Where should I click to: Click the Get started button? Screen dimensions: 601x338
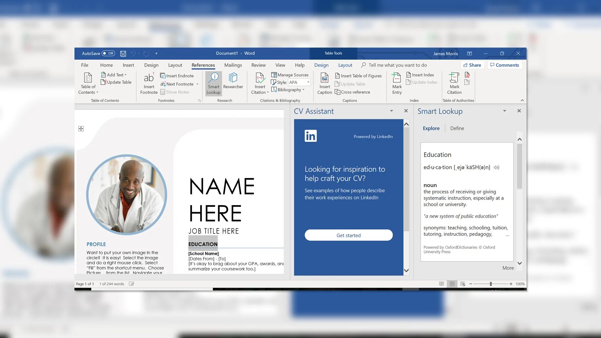point(348,235)
